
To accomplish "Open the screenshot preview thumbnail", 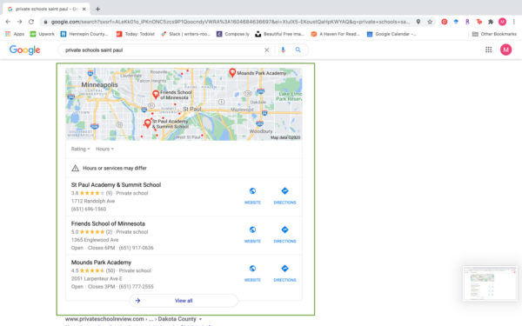I will coord(490,283).
